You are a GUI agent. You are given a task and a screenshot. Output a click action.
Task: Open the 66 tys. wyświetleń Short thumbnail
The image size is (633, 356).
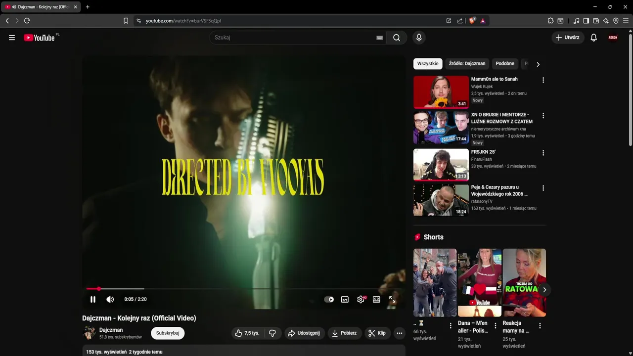click(435, 283)
